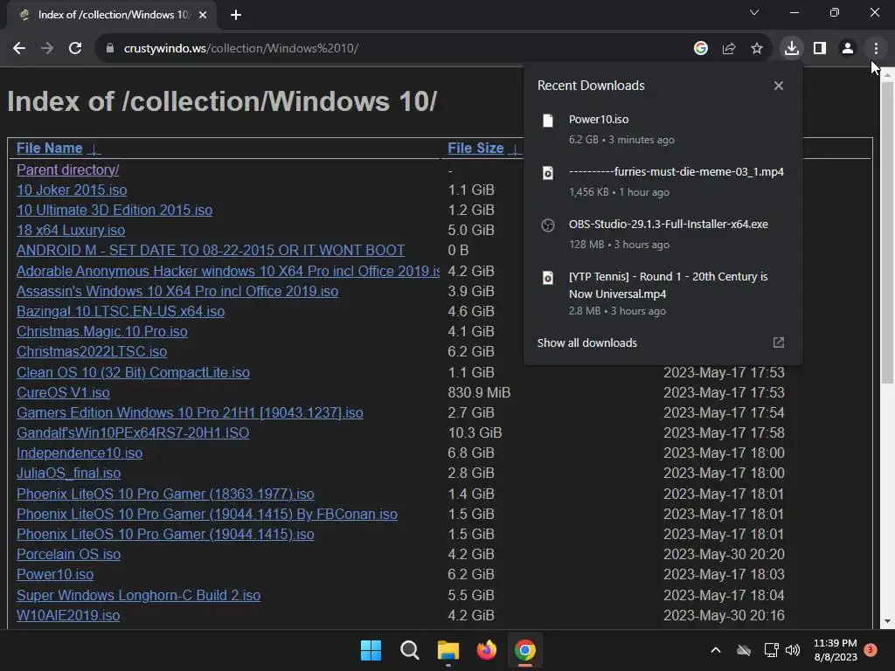The height and width of the screenshot is (671, 895).
Task: Open the Chrome three-dot menu
Action: pos(876,49)
